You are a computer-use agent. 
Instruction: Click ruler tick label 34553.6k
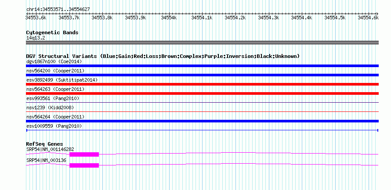(x=36, y=18)
